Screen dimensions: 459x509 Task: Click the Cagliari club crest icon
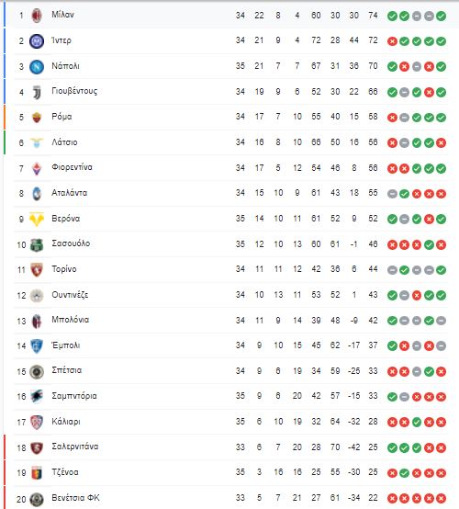37,422
